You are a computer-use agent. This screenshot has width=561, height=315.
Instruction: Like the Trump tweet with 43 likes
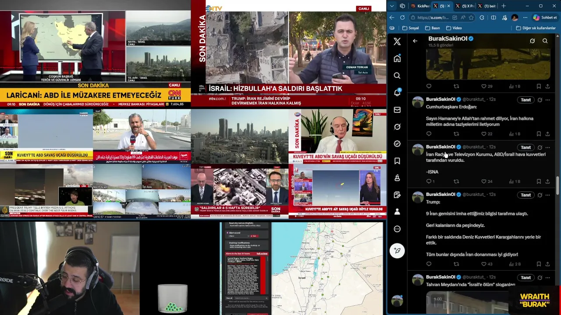(486, 264)
